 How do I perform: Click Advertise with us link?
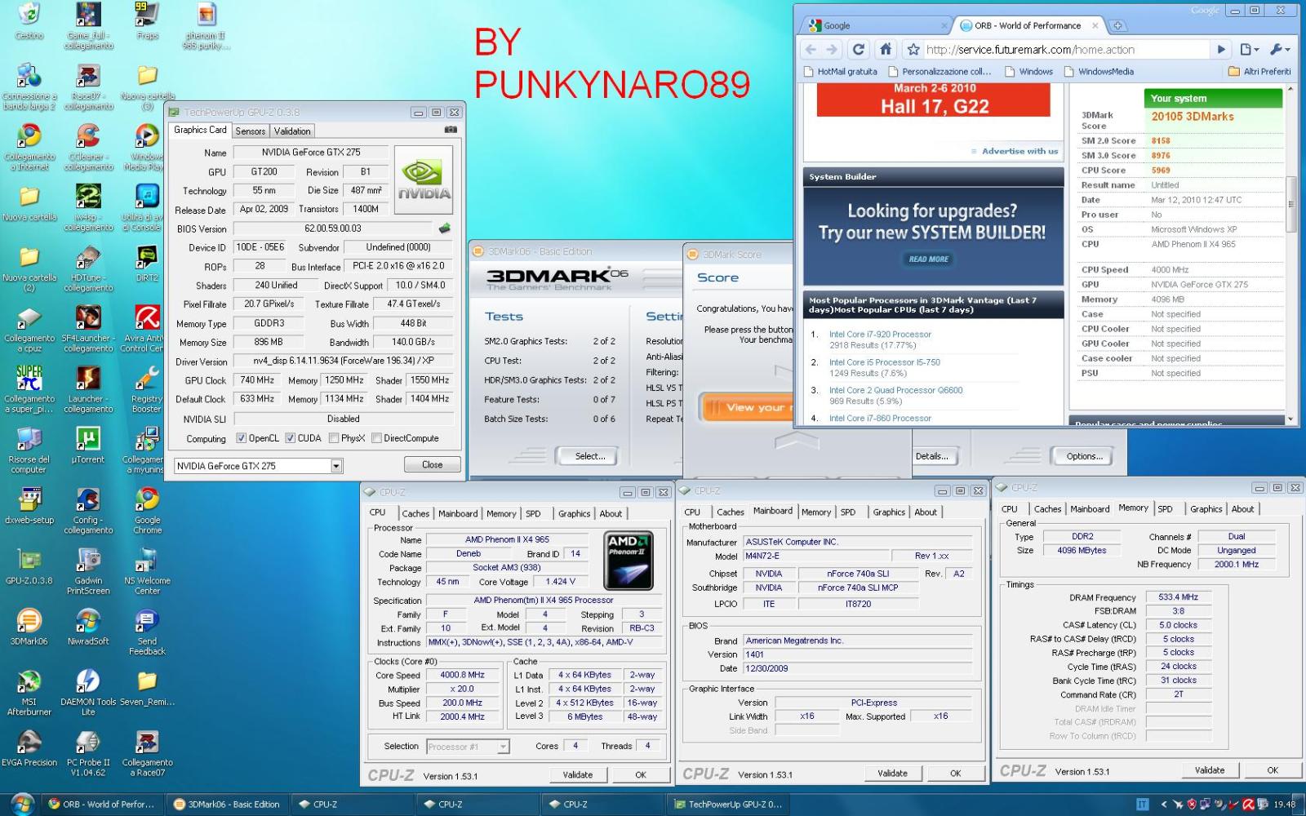(x=1019, y=151)
